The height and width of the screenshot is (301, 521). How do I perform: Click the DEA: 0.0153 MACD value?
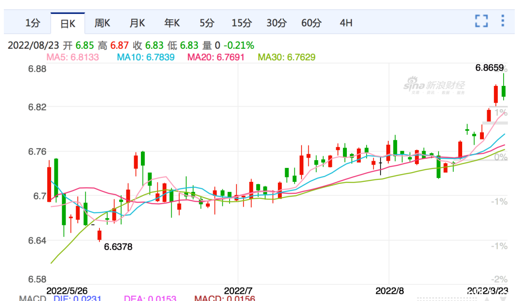pos(150,298)
